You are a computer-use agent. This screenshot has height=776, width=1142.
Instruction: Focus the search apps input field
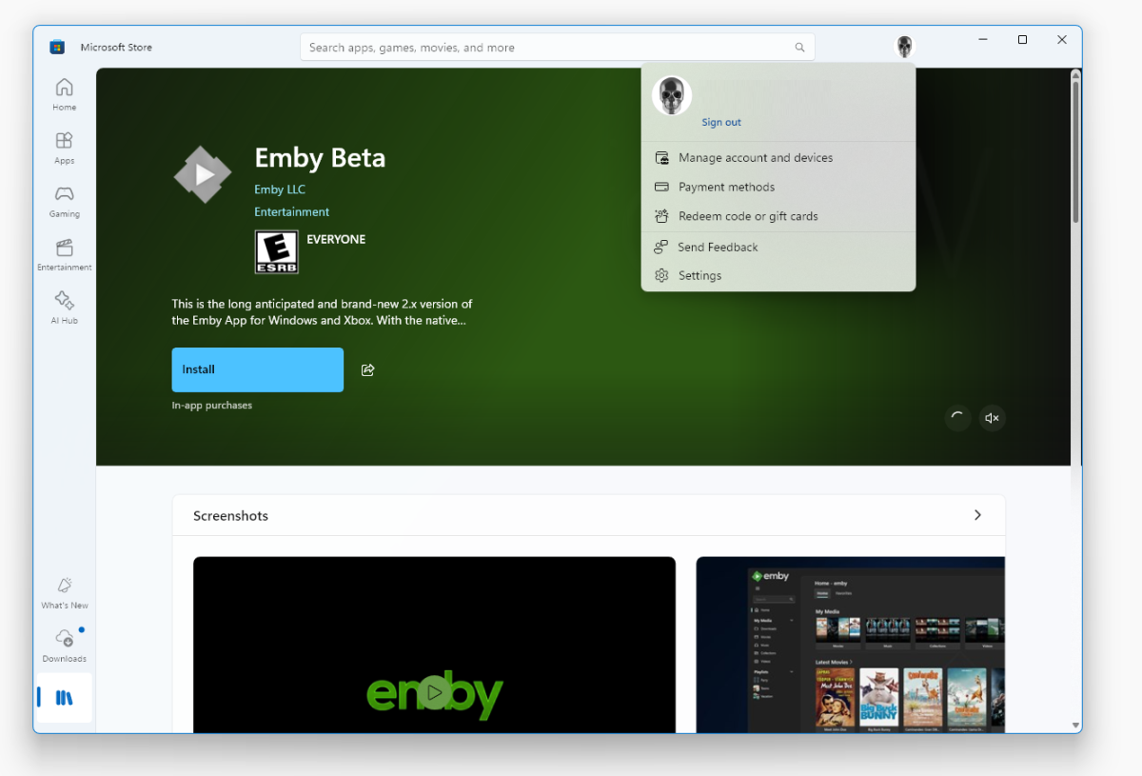point(558,48)
